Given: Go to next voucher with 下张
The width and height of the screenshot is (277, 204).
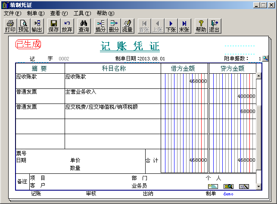Looking at the screenshot, I should 171,26.
